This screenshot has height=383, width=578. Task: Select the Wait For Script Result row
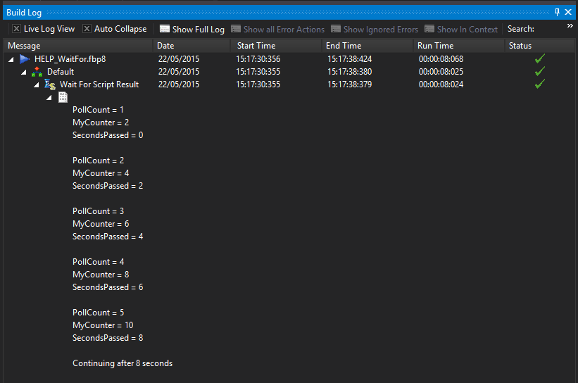coord(99,84)
